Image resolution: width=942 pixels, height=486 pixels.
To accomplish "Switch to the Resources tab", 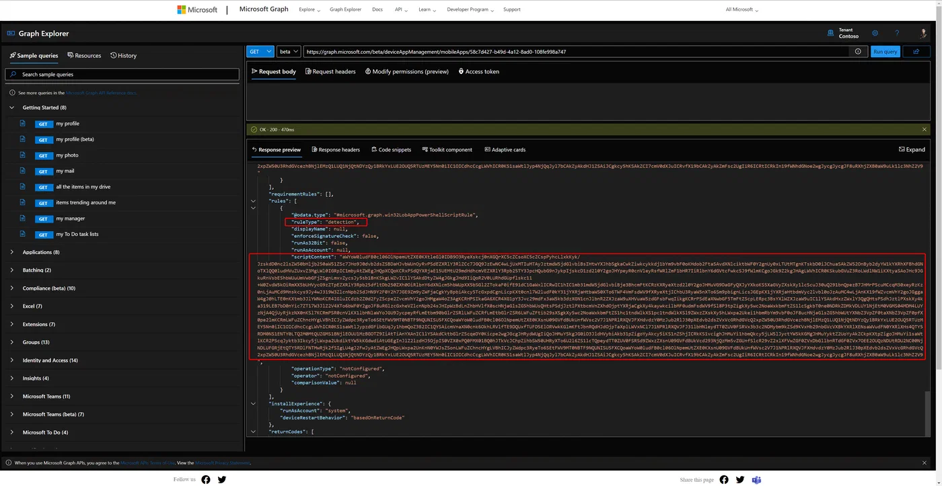I will [x=84, y=56].
